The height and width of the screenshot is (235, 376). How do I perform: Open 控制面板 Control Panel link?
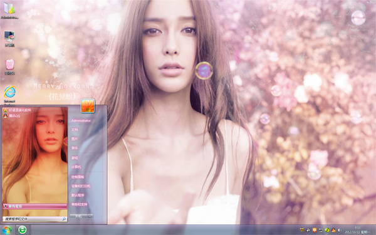pos(78,177)
